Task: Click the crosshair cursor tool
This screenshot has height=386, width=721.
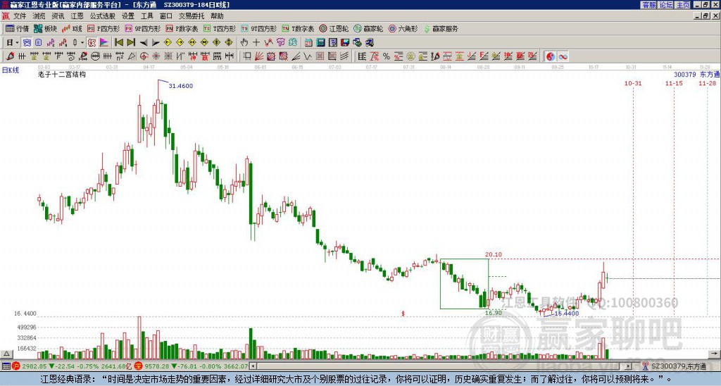Action: coord(256,43)
